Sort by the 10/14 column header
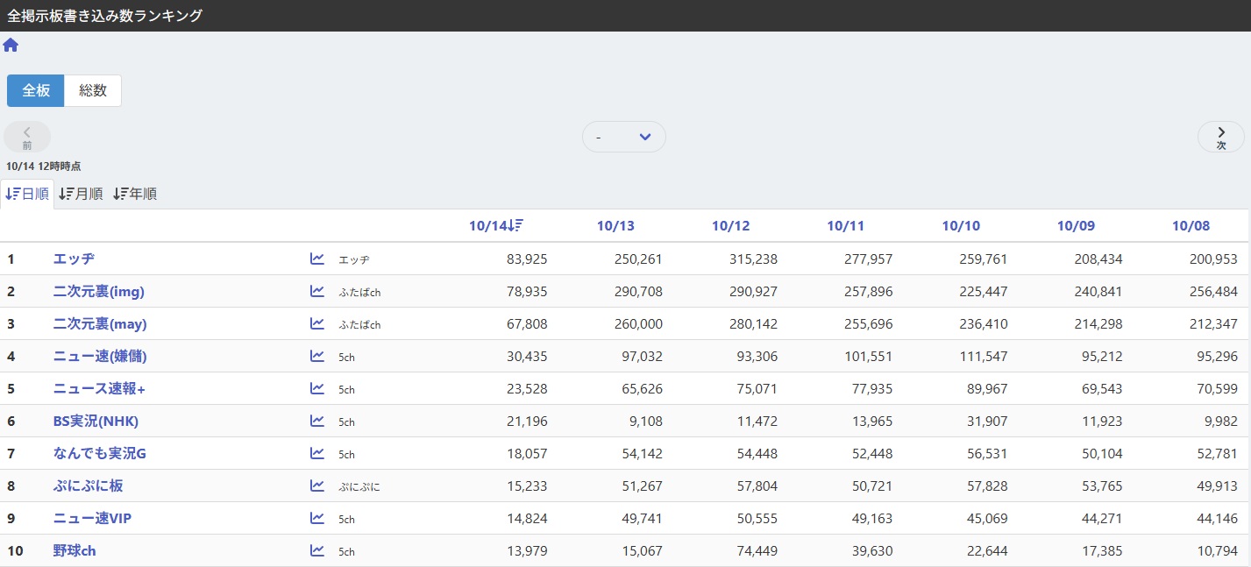 pos(495,226)
